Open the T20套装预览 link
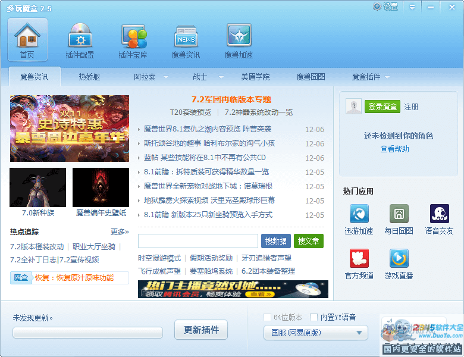Image resolution: width=464 pixels, height=357 pixels. coord(190,112)
